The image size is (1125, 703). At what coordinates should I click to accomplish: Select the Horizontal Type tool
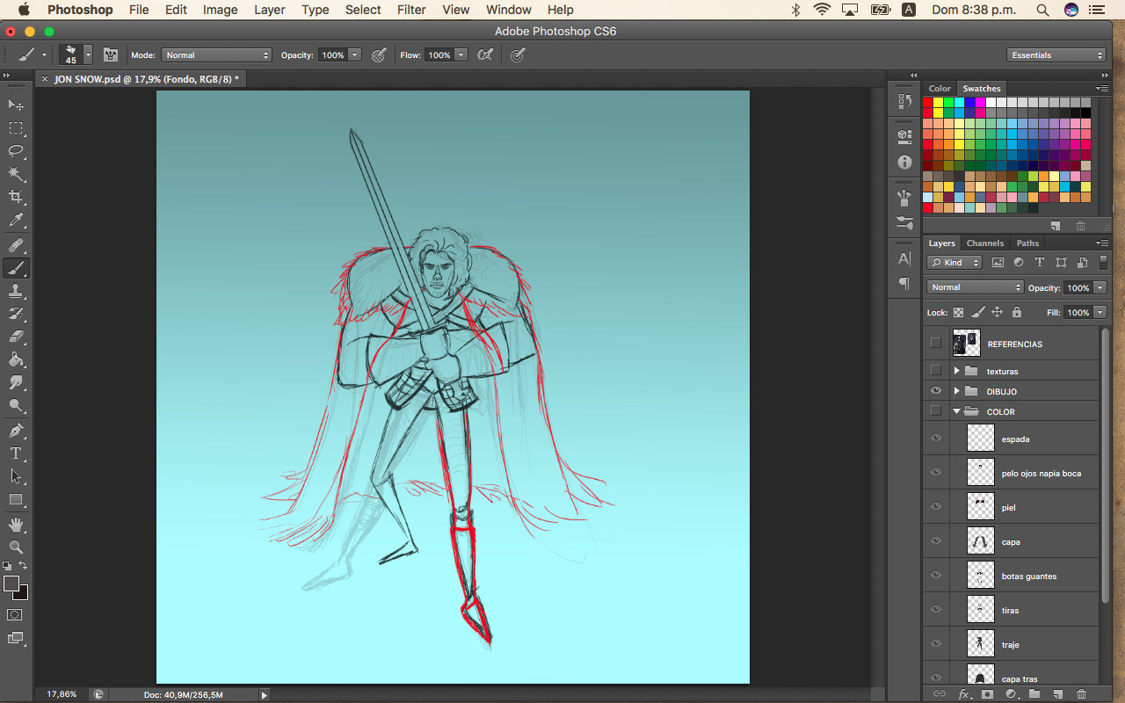(x=16, y=453)
